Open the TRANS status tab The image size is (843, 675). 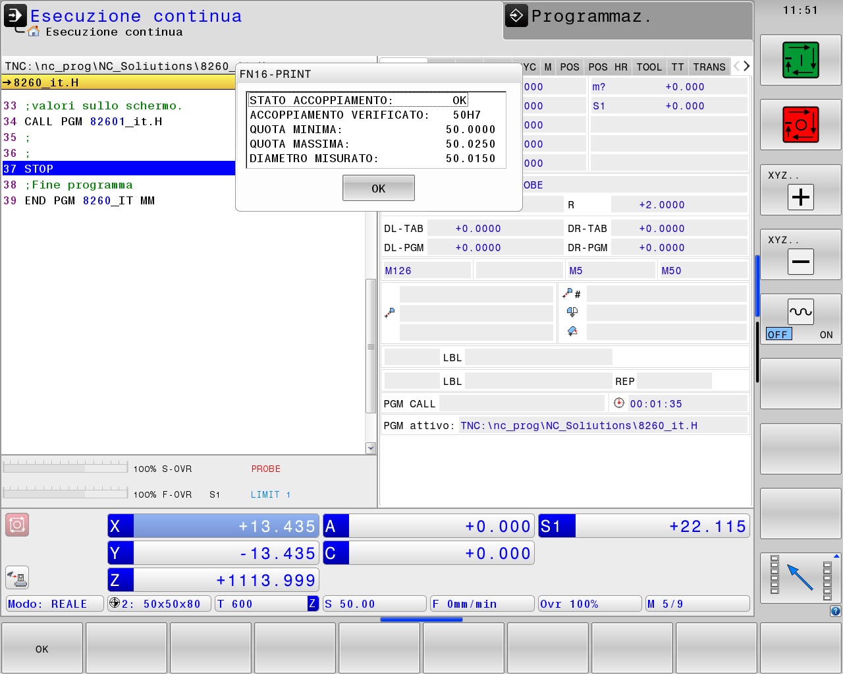pos(709,67)
